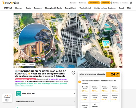Click the circular Benidorm beach photo
This screenshot has width=136, height=108.
coord(36,40)
